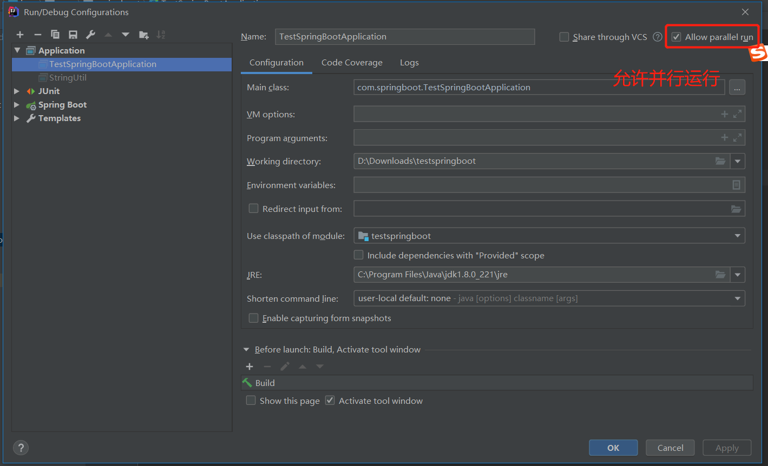Enable Redirect input from
The image size is (768, 466).
[253, 208]
